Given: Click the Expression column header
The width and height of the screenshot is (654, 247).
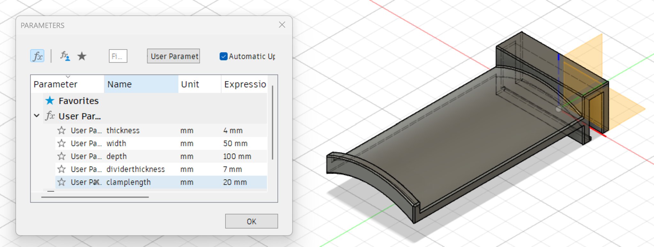Looking at the screenshot, I should [245, 84].
